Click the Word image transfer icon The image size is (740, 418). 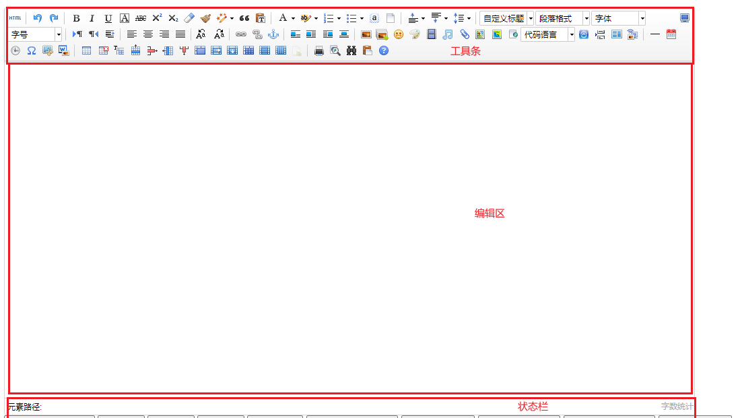click(x=64, y=50)
